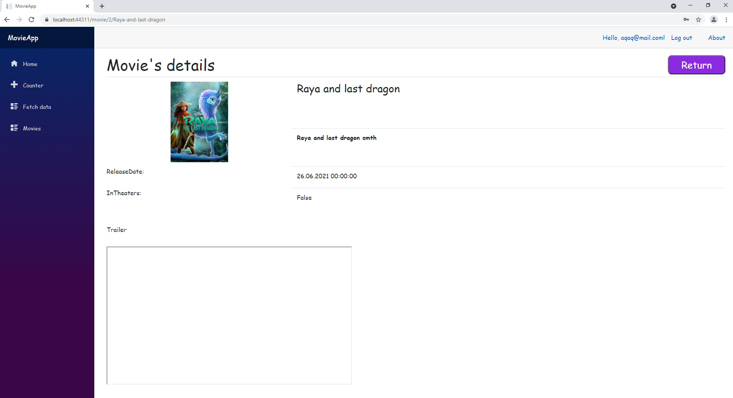Click the Hello aqaq@mail.com greeting link
Image resolution: width=733 pixels, height=398 pixels.
[633, 38]
